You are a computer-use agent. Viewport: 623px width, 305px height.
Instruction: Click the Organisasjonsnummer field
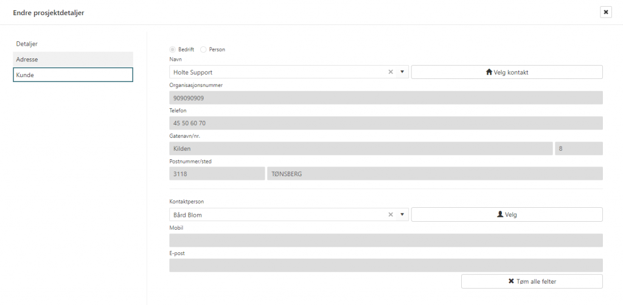(x=386, y=98)
